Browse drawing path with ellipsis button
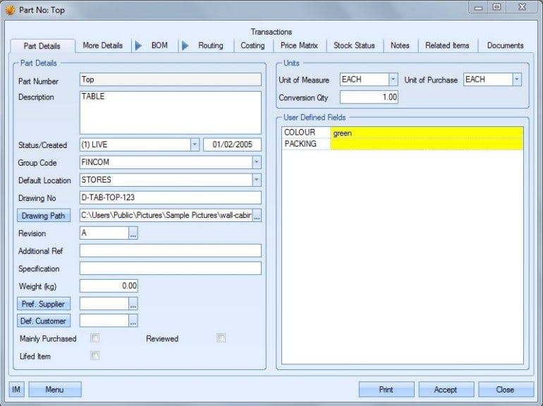 pos(257,215)
